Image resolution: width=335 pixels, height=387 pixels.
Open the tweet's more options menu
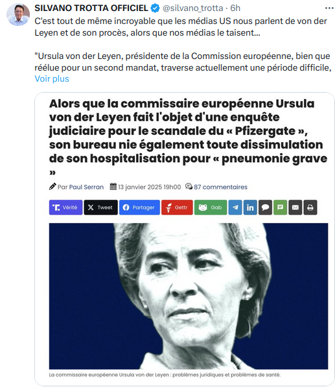click(x=329, y=8)
